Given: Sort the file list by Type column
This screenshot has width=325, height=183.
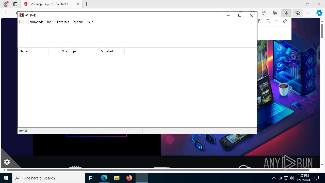Looking at the screenshot, I should [x=84, y=51].
